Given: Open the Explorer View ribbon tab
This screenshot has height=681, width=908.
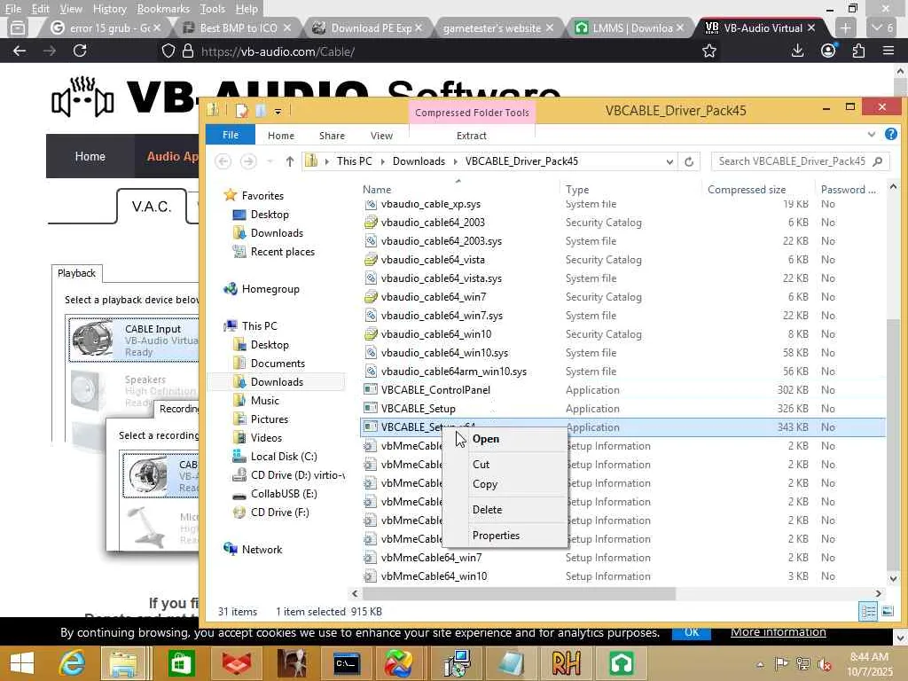Looking at the screenshot, I should pyautogui.click(x=381, y=136).
